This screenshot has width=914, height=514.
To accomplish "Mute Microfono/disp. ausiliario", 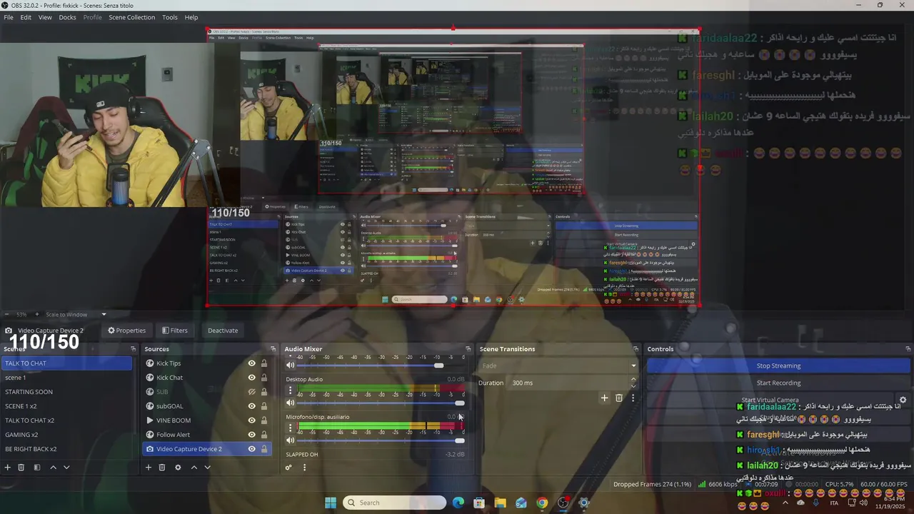I will point(290,440).
